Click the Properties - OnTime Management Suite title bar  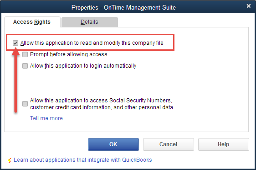coord(123,7)
